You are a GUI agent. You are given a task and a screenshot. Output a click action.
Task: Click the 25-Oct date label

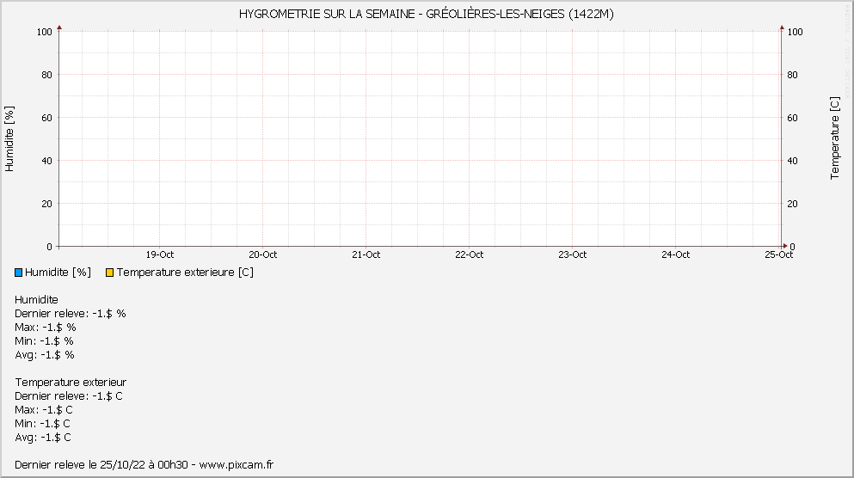pos(778,254)
